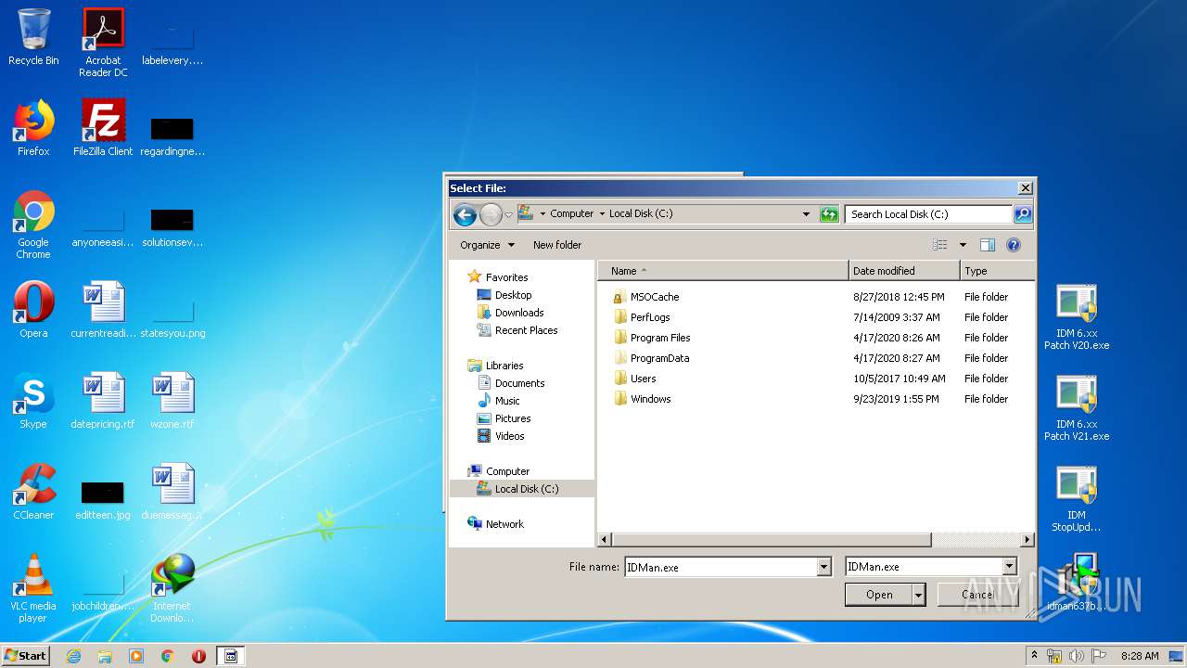Open the Firefox desktop icon

[33, 128]
